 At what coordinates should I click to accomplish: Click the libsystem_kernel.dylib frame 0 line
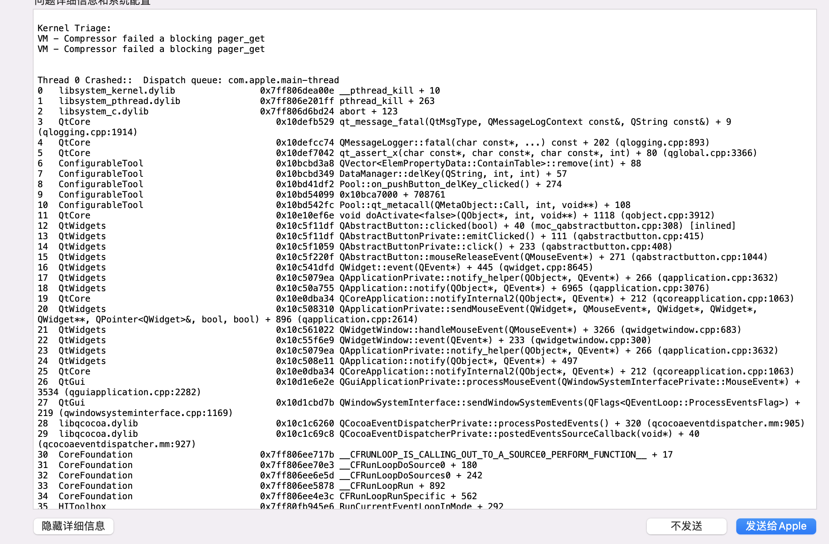tap(239, 90)
